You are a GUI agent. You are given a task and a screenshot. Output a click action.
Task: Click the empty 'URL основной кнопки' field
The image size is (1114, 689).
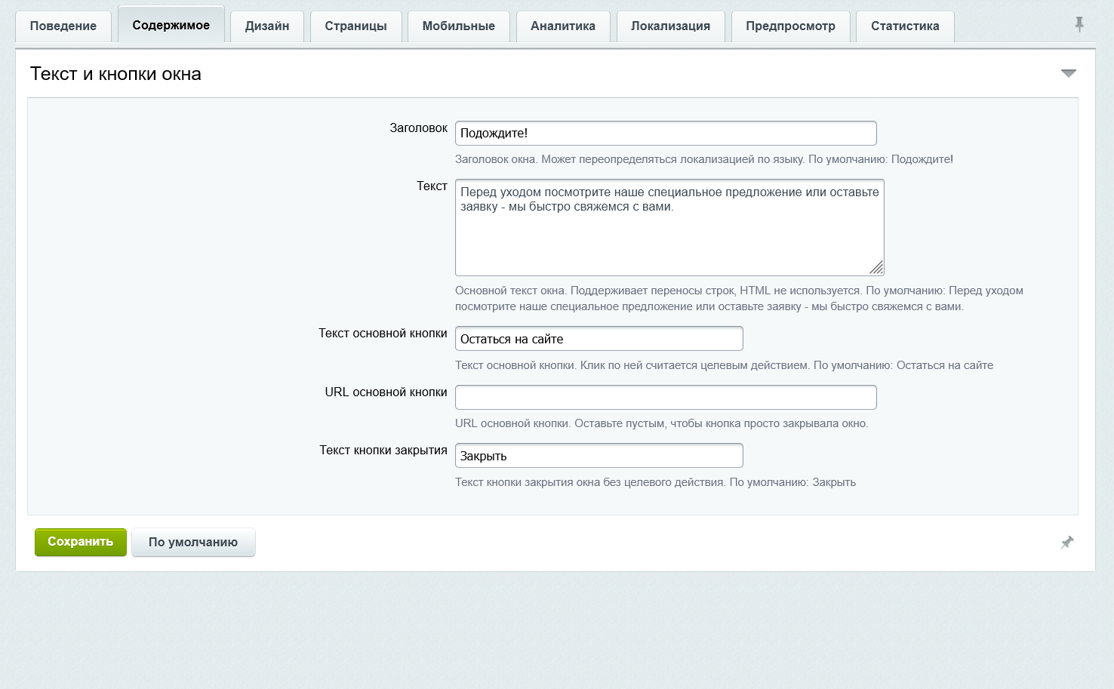[666, 398]
